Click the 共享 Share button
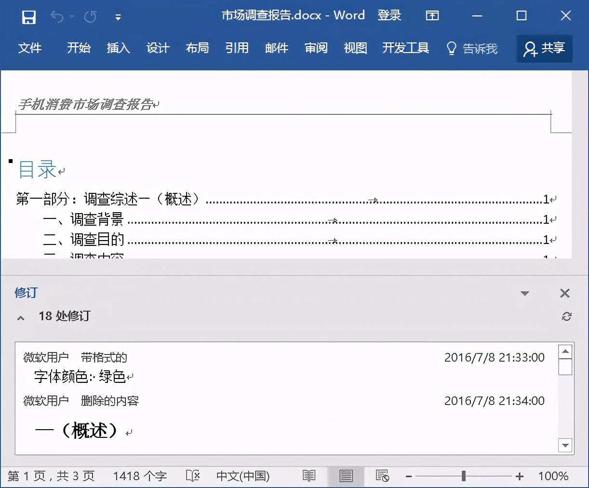The image size is (589, 488). click(x=544, y=48)
